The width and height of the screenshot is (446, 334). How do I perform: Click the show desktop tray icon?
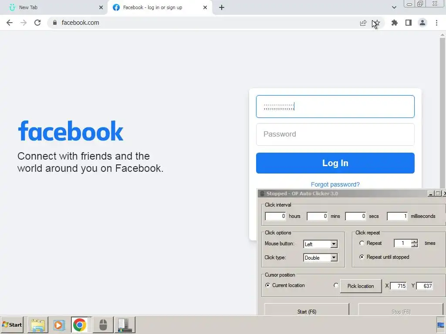pyautogui.click(x=441, y=325)
